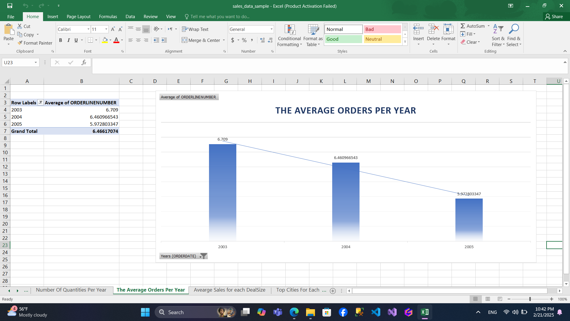Select the Format Painter tool
This screenshot has height=321, width=570.
35,43
